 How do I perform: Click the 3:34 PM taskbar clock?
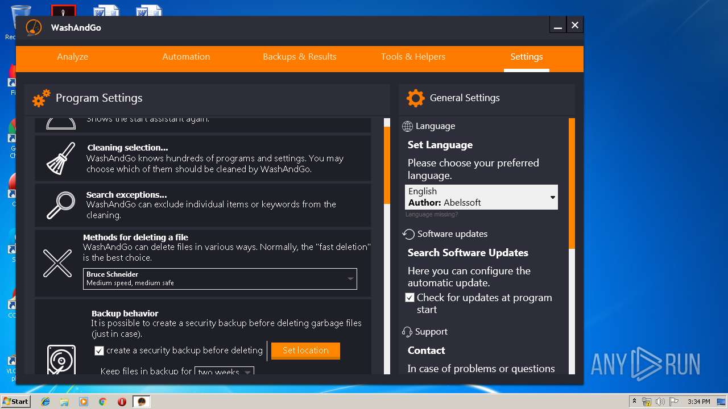pos(698,402)
